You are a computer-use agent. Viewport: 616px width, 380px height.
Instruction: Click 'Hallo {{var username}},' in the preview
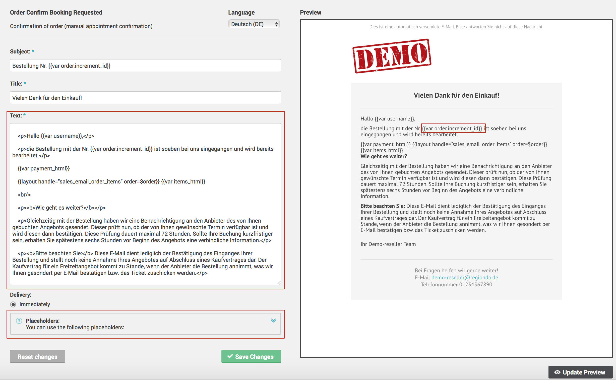pyautogui.click(x=388, y=119)
